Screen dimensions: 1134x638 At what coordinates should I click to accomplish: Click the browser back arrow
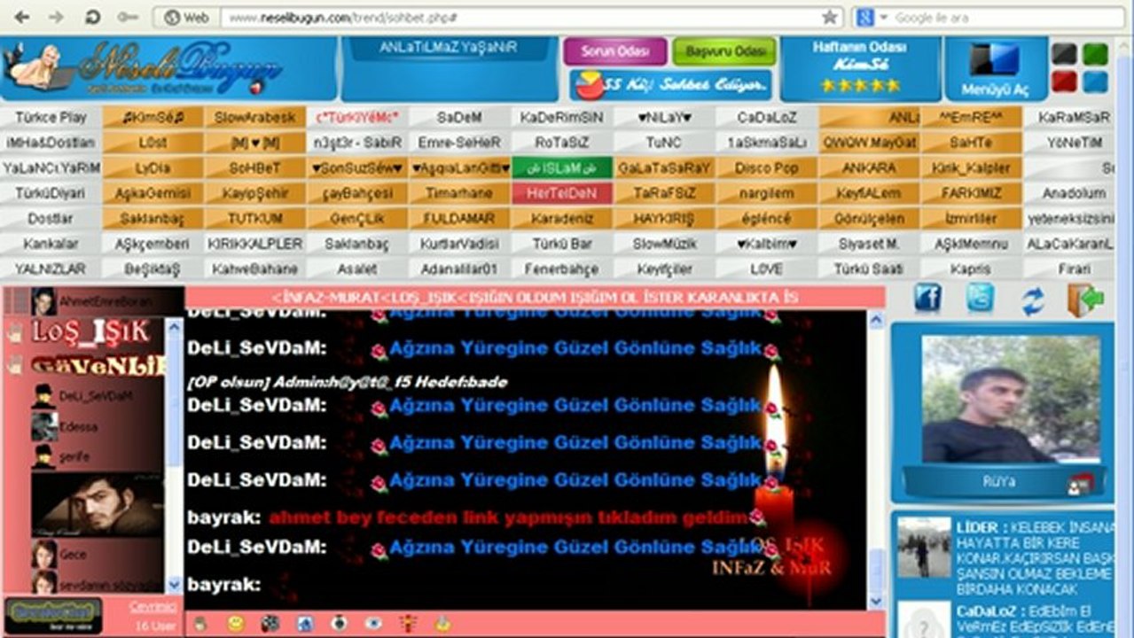(23, 17)
